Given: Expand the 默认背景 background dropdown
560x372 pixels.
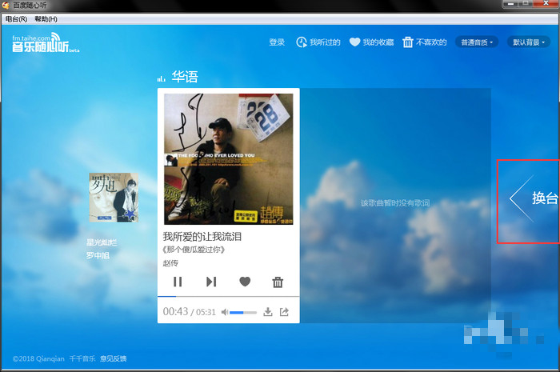Looking at the screenshot, I should (529, 42).
